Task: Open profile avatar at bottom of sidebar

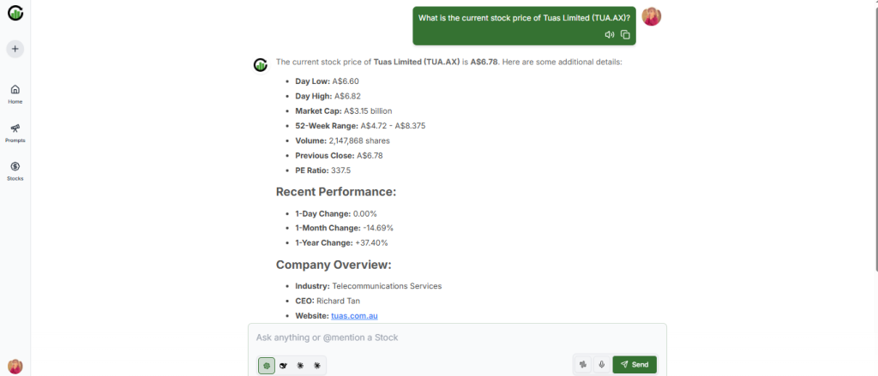Action: [15, 366]
